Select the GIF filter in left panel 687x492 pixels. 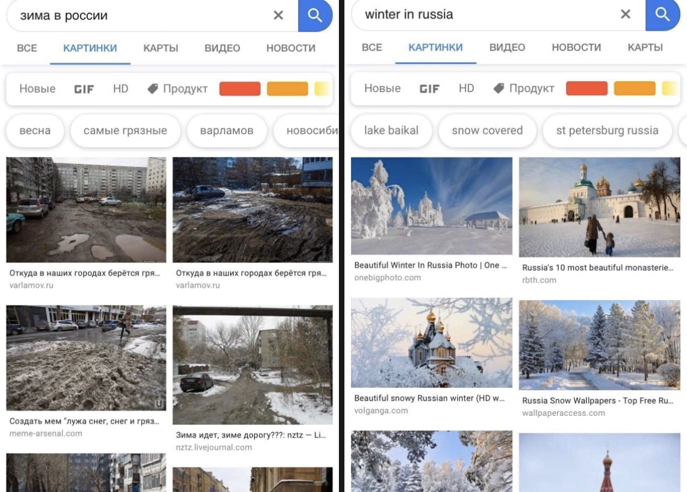pos(84,89)
